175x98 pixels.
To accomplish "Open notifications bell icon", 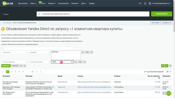I will (145, 4).
